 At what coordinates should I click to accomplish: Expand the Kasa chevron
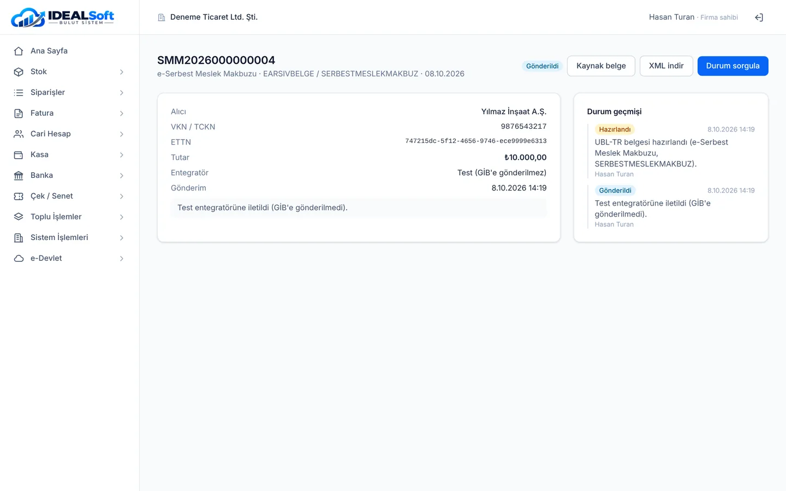pyautogui.click(x=122, y=154)
